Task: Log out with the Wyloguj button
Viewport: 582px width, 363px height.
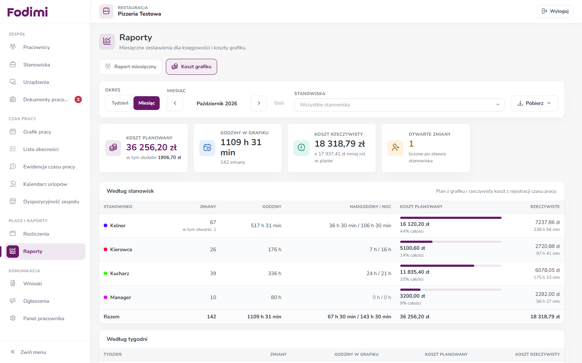Action: tap(555, 11)
